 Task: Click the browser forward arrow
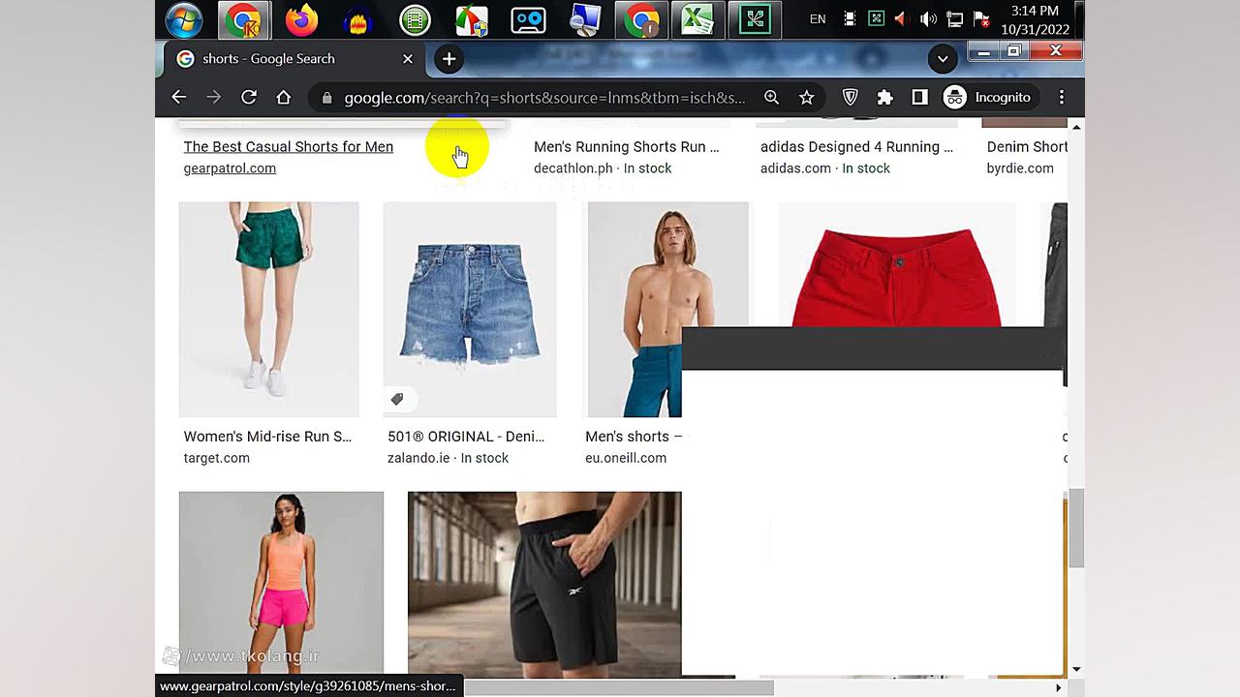[x=213, y=97]
